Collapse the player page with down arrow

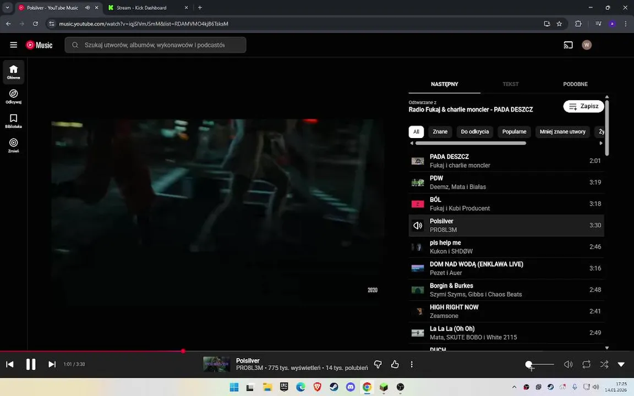pyautogui.click(x=621, y=364)
